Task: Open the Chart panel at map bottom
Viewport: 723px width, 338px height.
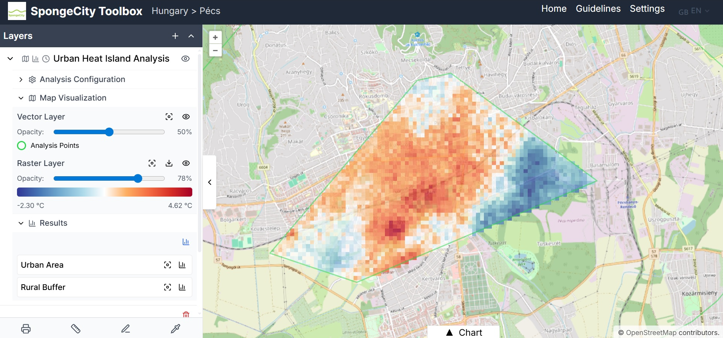Action: (x=464, y=332)
